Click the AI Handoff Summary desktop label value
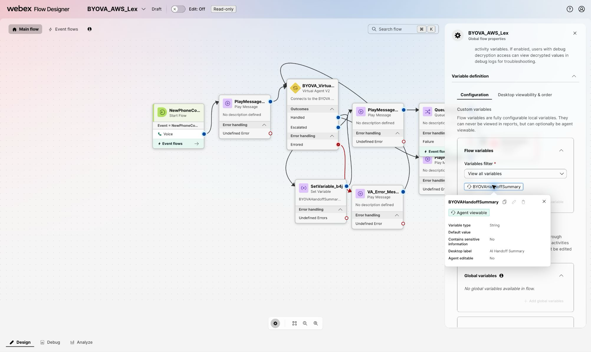 [507, 251]
